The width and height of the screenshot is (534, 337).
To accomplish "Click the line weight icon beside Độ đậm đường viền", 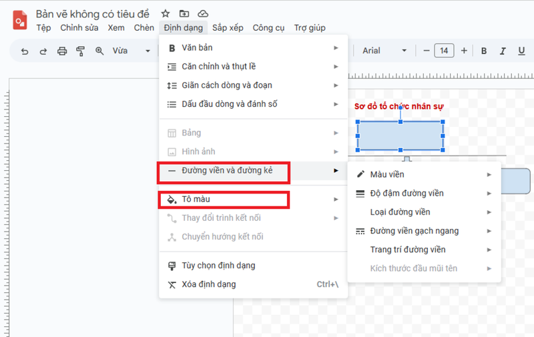I will (360, 194).
